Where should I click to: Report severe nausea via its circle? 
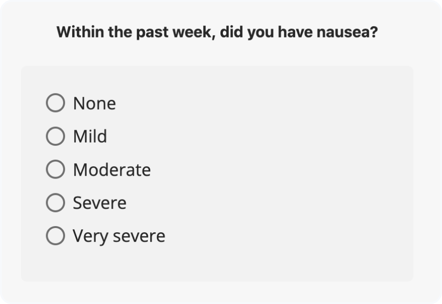(x=56, y=202)
